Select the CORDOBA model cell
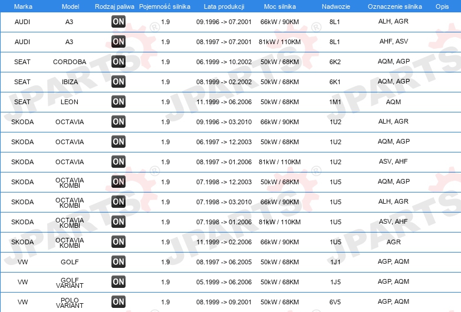 70,62
